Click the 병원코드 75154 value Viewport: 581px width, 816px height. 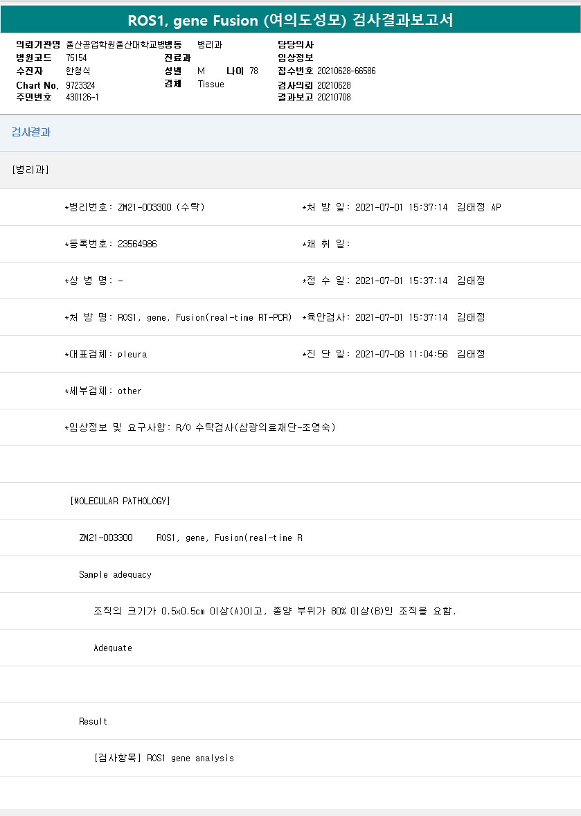[76, 57]
